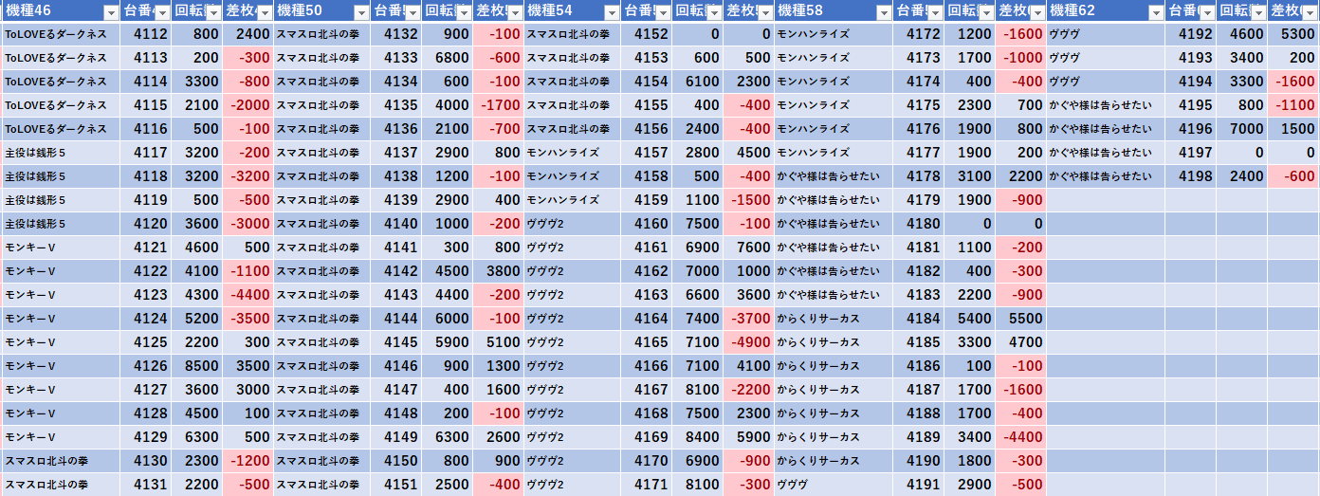This screenshot has width=1320, height=496.
Task: Click 差枚 value 4500 for machine 4157
Action: point(749,153)
